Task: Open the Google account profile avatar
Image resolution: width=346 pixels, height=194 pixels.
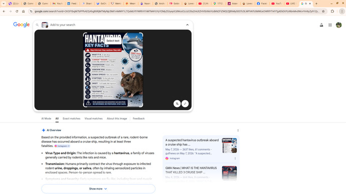Action: [338, 25]
